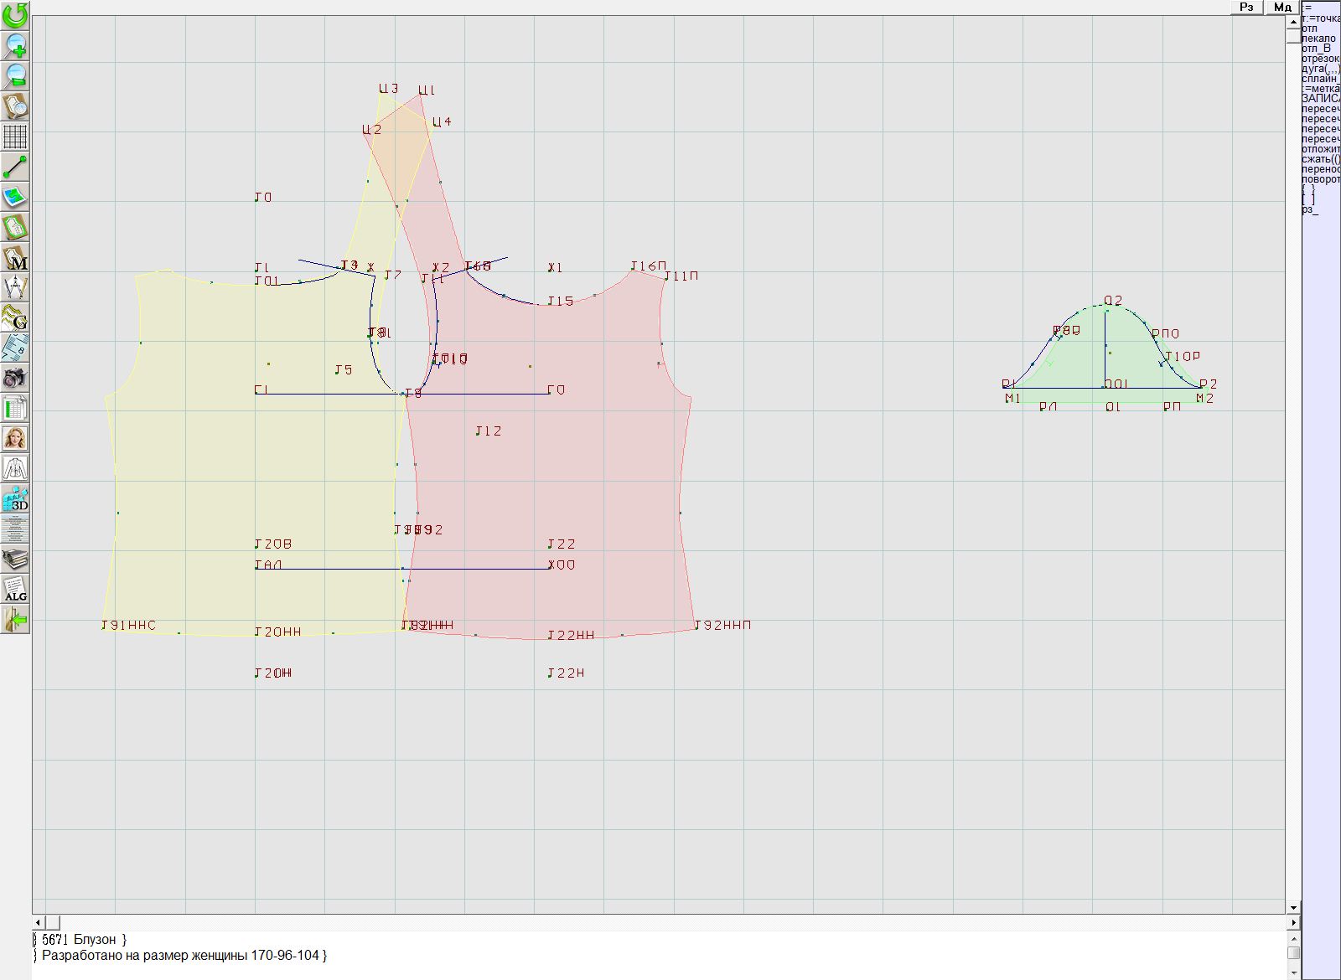Click the door exit arrow icon
1341x980 pixels.
pyautogui.click(x=15, y=620)
